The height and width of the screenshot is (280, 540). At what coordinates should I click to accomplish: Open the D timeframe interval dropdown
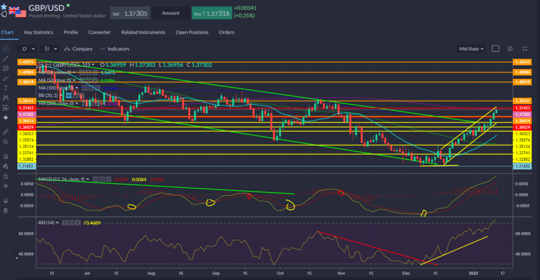(x=27, y=49)
